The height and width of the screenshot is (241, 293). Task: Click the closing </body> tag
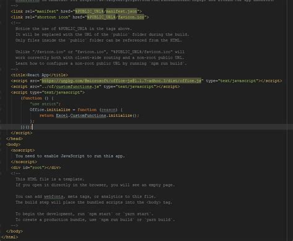point(14,231)
